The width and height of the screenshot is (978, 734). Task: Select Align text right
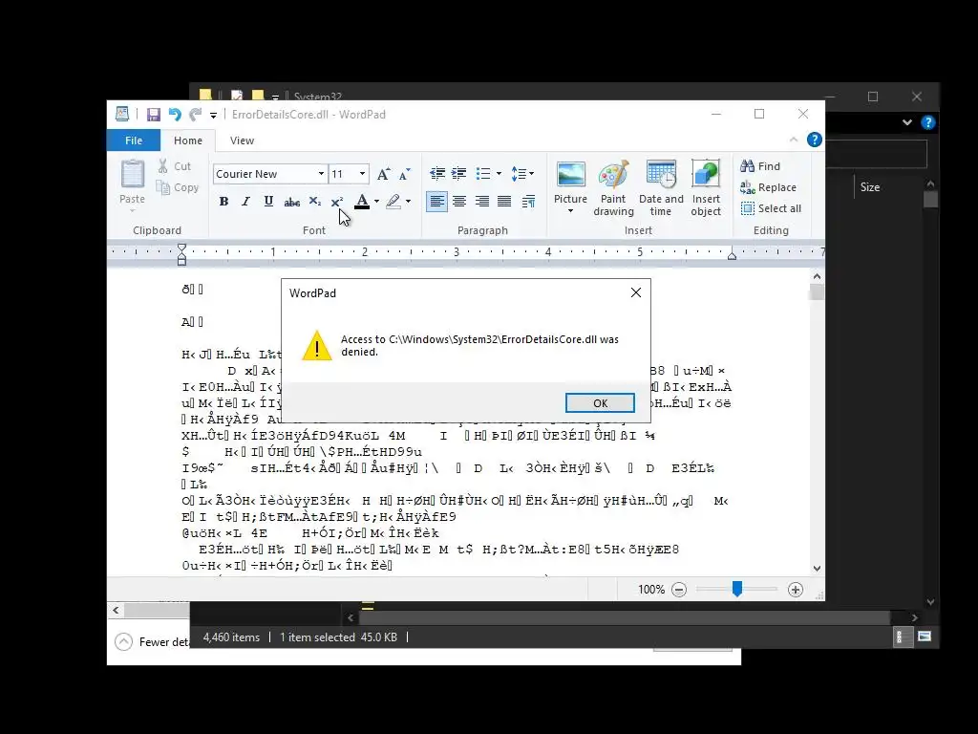click(482, 201)
